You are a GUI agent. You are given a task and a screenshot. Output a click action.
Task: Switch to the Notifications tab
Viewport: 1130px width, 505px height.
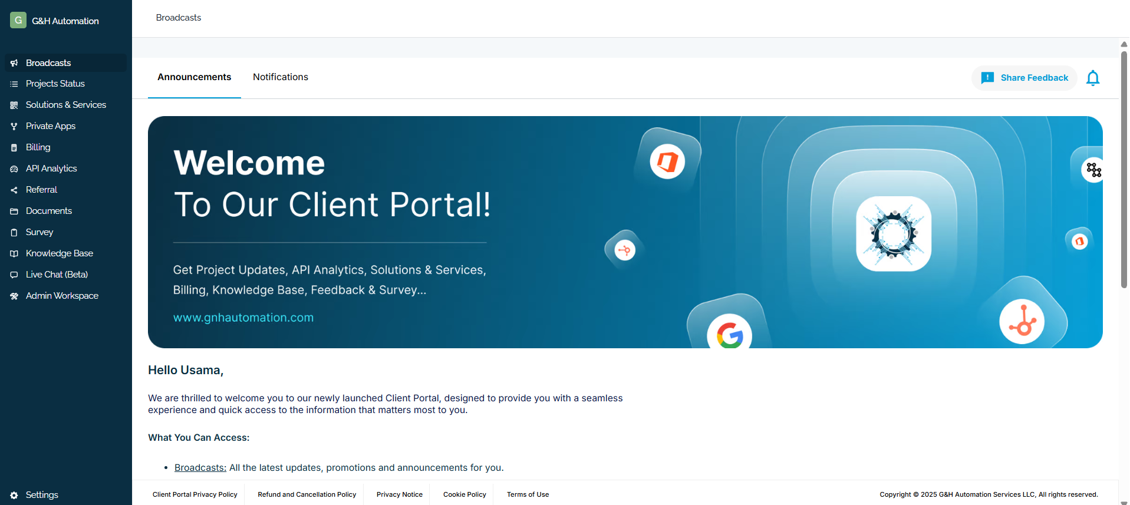click(280, 77)
